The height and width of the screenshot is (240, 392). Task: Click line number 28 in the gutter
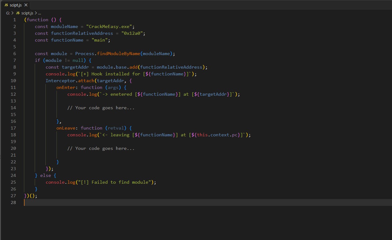pos(13,202)
